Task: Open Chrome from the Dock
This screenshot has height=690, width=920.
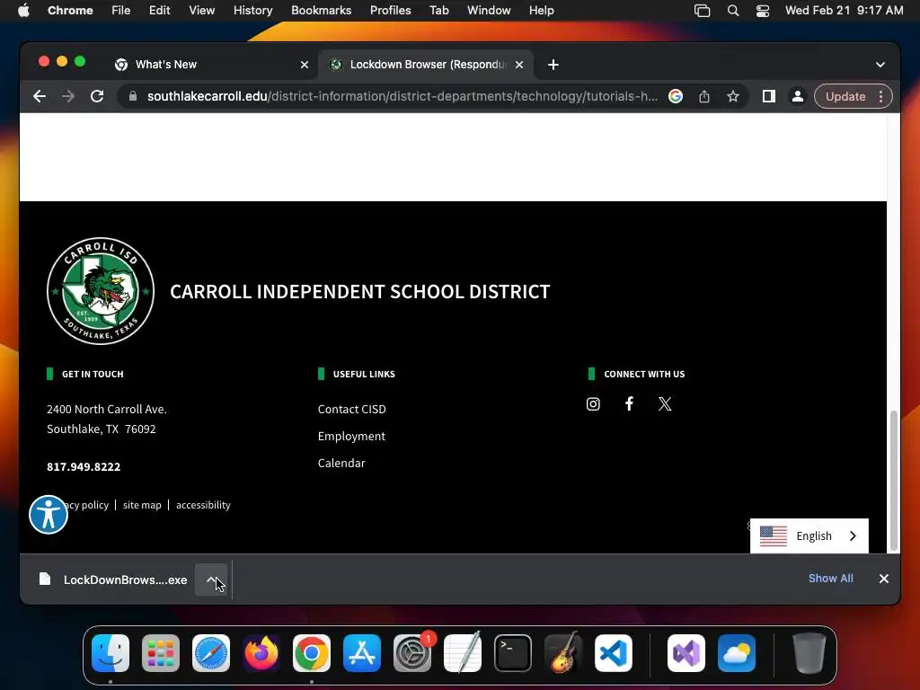Action: click(312, 653)
